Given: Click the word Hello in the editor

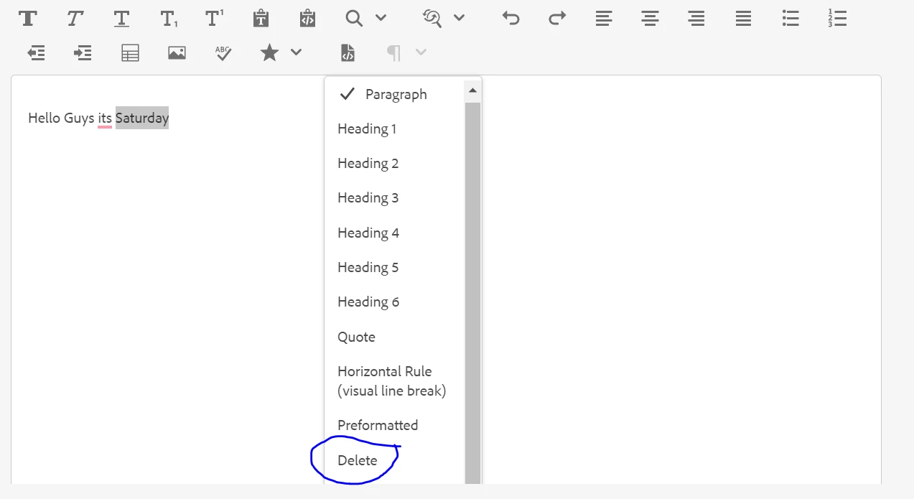Looking at the screenshot, I should (x=45, y=118).
